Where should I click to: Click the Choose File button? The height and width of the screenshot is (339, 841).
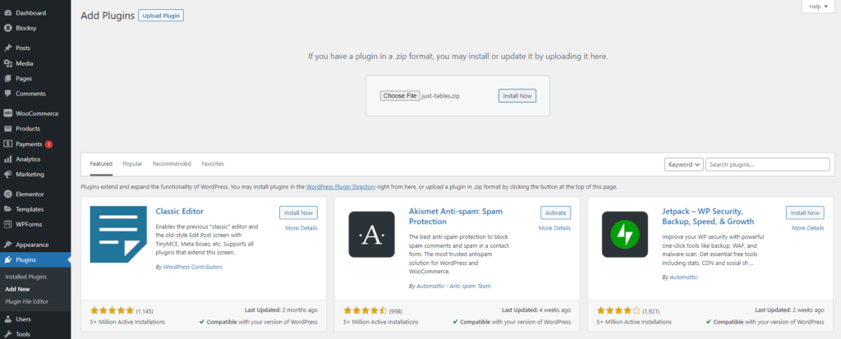(x=400, y=96)
